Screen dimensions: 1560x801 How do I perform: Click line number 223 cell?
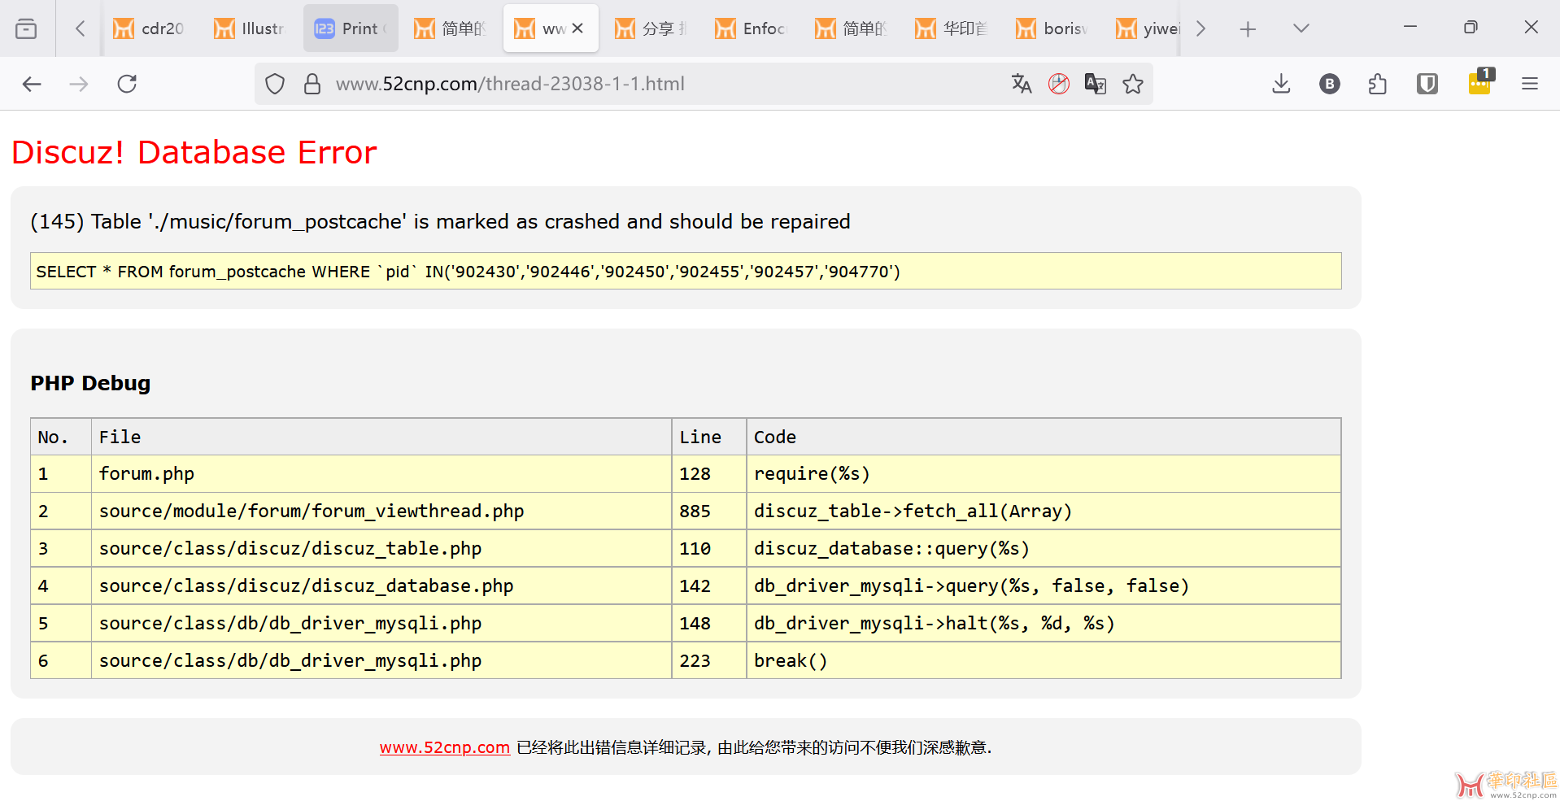click(709, 661)
